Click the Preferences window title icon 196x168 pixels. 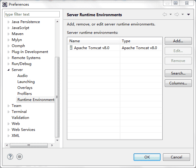(x=5, y=4)
